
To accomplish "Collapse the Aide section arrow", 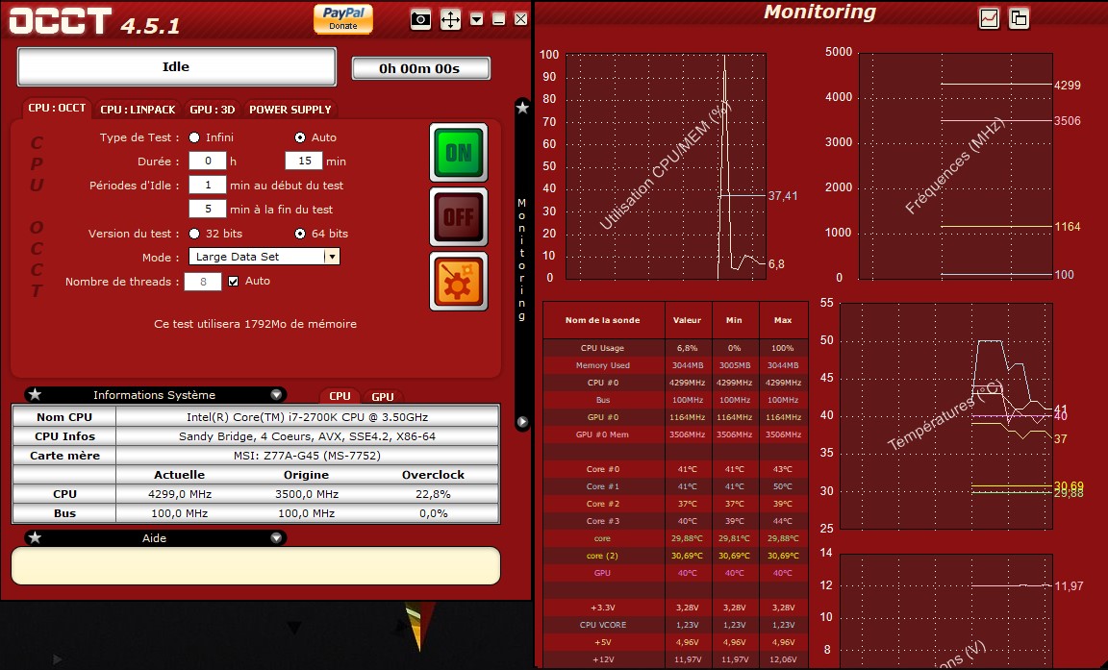I will (276, 538).
